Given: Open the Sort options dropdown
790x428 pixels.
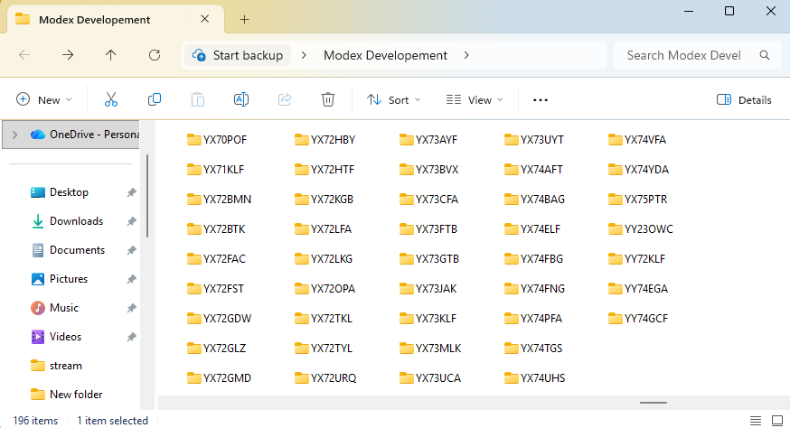Looking at the screenshot, I should (394, 100).
